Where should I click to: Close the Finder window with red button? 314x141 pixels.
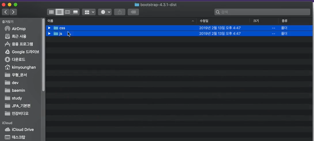click(3, 5)
